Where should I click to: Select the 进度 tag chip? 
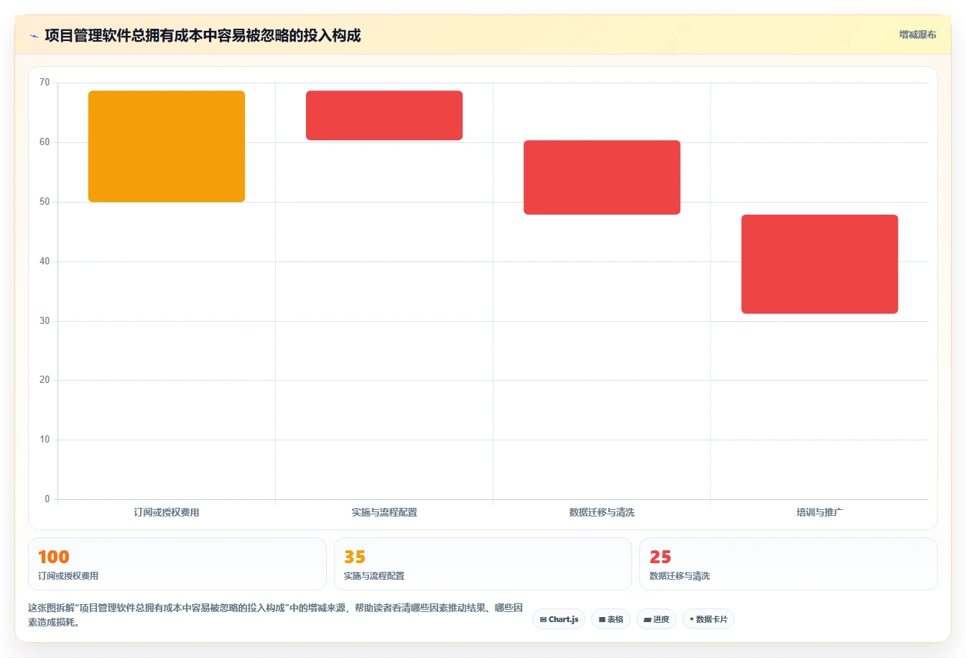(x=656, y=619)
